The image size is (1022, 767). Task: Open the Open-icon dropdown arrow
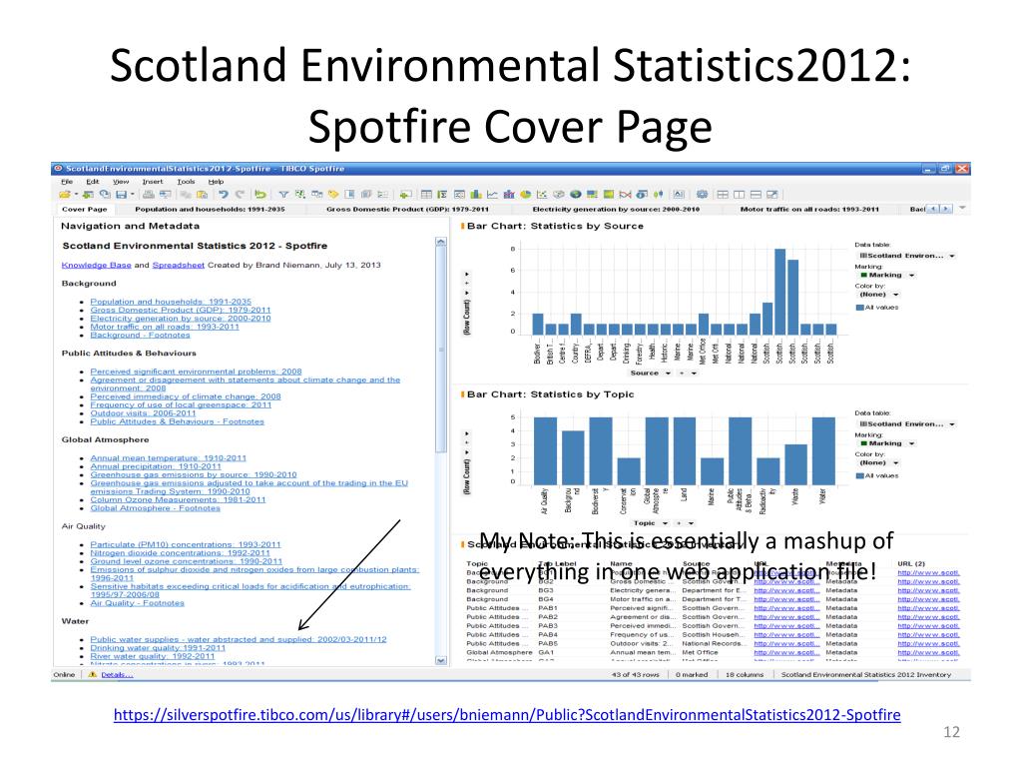point(76,195)
